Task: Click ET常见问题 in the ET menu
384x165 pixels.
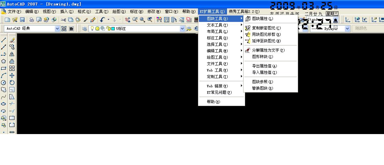Action: pos(221,92)
